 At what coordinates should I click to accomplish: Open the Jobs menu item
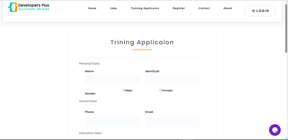(113, 8)
